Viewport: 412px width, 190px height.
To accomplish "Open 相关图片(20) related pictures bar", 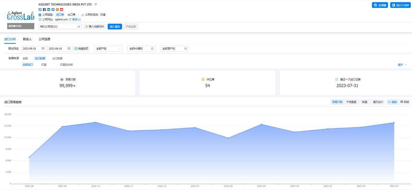I will coord(21,26).
